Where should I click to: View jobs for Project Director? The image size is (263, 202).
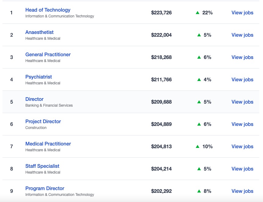pos(243,124)
